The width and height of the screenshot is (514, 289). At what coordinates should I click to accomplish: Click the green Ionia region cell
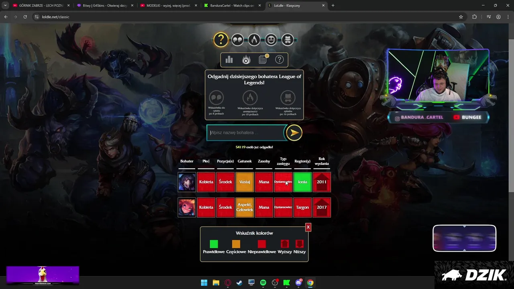[x=302, y=182]
